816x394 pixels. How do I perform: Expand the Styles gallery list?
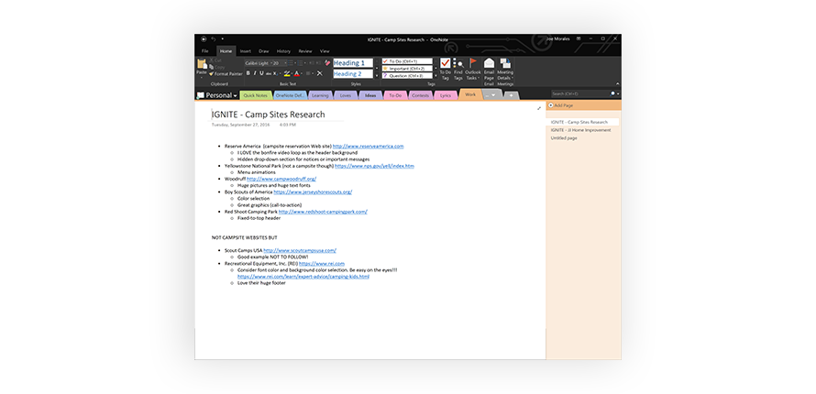(x=376, y=75)
